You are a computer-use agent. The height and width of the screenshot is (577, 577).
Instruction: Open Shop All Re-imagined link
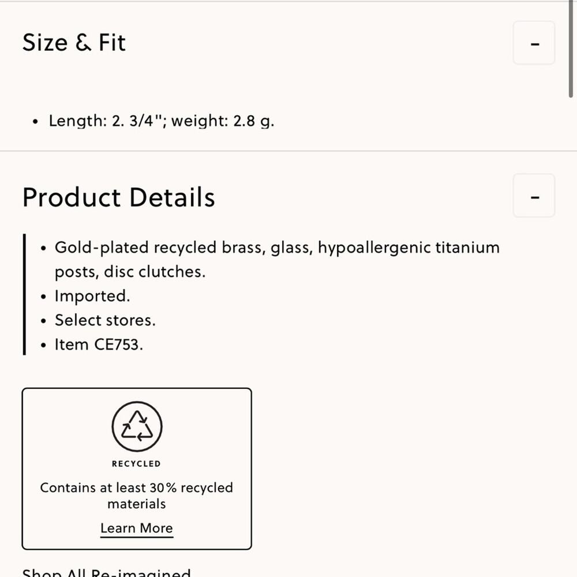[x=106, y=572]
